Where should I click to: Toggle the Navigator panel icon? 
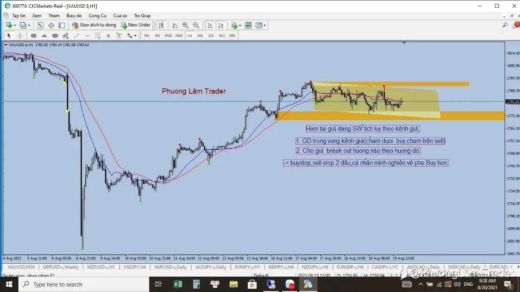click(62, 25)
